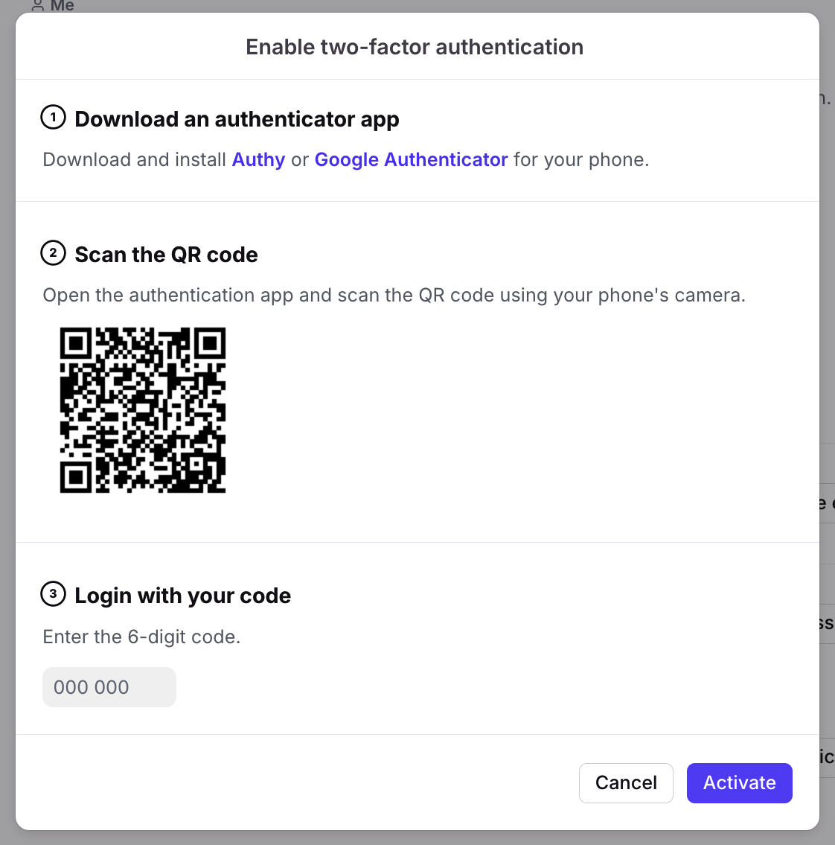835x845 pixels.
Task: Click the top-right QR finder square
Action: coord(210,343)
